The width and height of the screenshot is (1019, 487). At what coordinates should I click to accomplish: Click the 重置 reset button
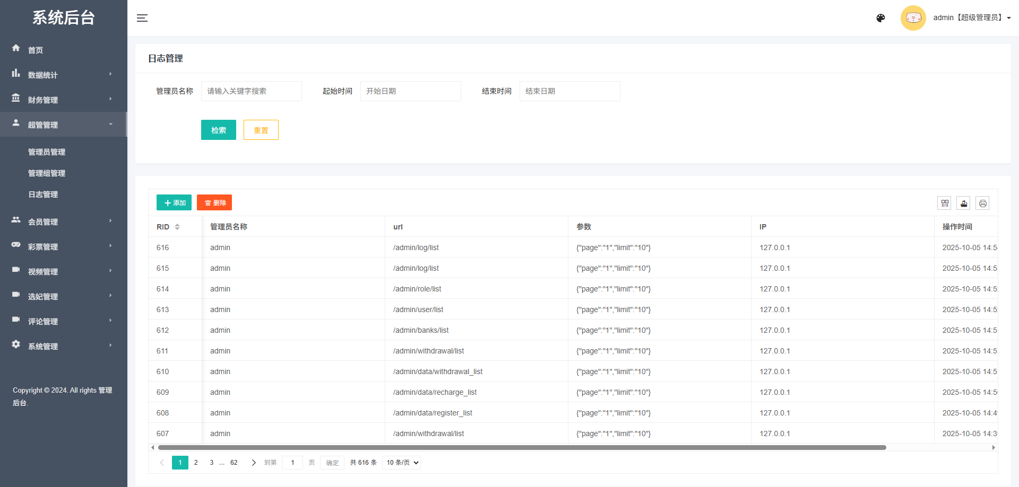261,129
